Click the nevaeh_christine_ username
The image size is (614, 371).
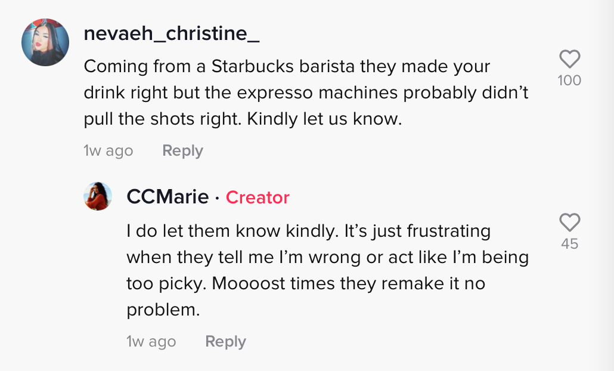(172, 33)
